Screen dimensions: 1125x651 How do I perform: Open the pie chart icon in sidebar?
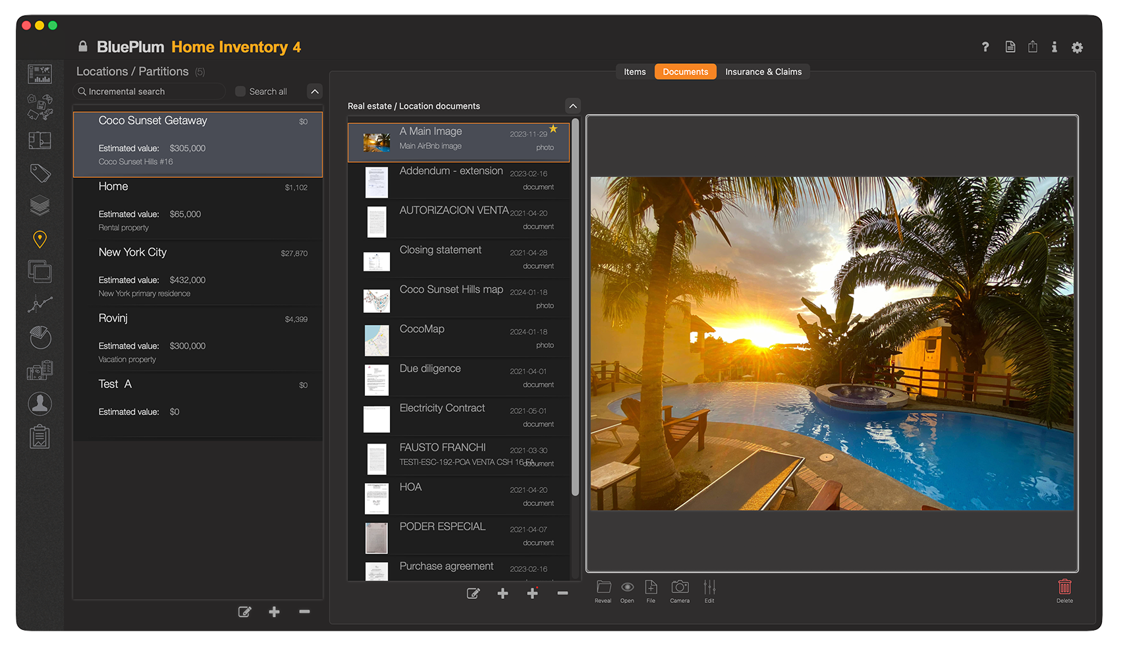[40, 337]
